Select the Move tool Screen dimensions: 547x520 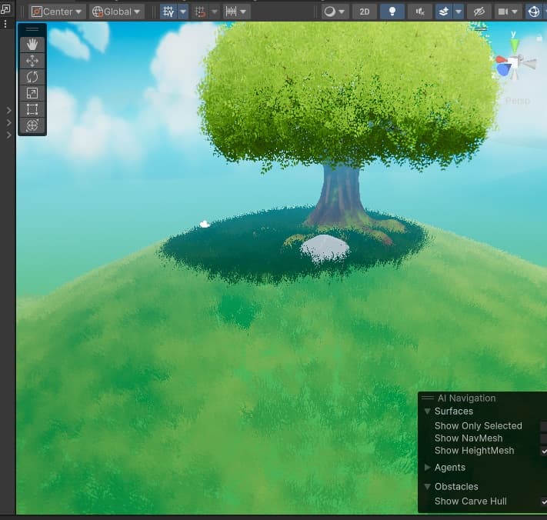point(32,61)
